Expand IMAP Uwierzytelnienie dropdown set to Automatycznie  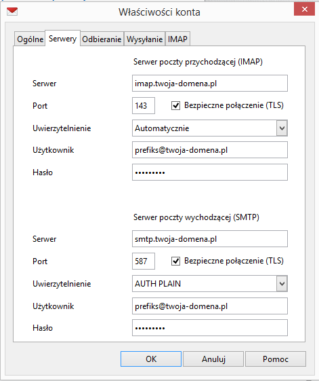pos(282,128)
